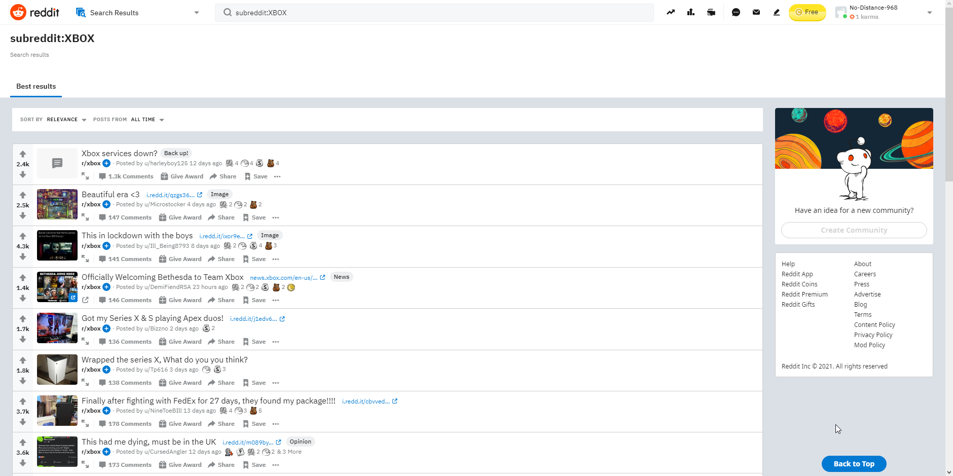Open the i.redd.it/qzgs36 link on 'Beautiful era'

point(174,195)
